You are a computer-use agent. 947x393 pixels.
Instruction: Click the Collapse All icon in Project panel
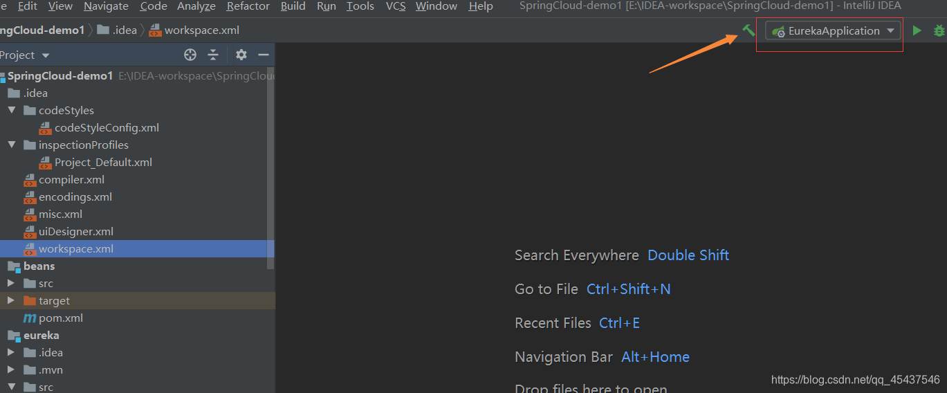(213, 55)
